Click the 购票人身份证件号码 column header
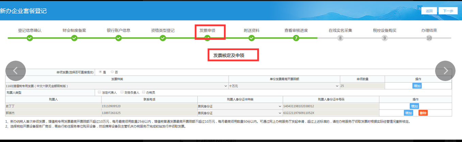Screen dimensions: 462x142 (x=331, y=99)
